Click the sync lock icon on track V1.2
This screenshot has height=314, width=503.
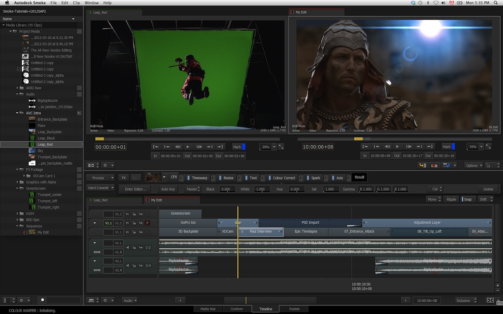(x=140, y=223)
